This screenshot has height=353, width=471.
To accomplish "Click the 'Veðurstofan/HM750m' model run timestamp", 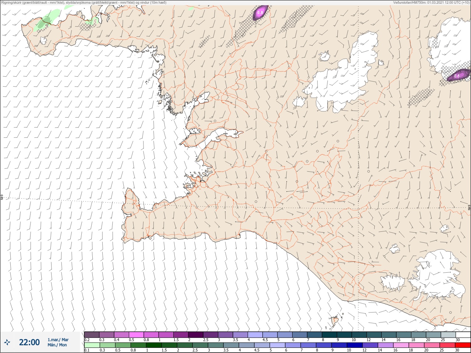I will point(431,3).
